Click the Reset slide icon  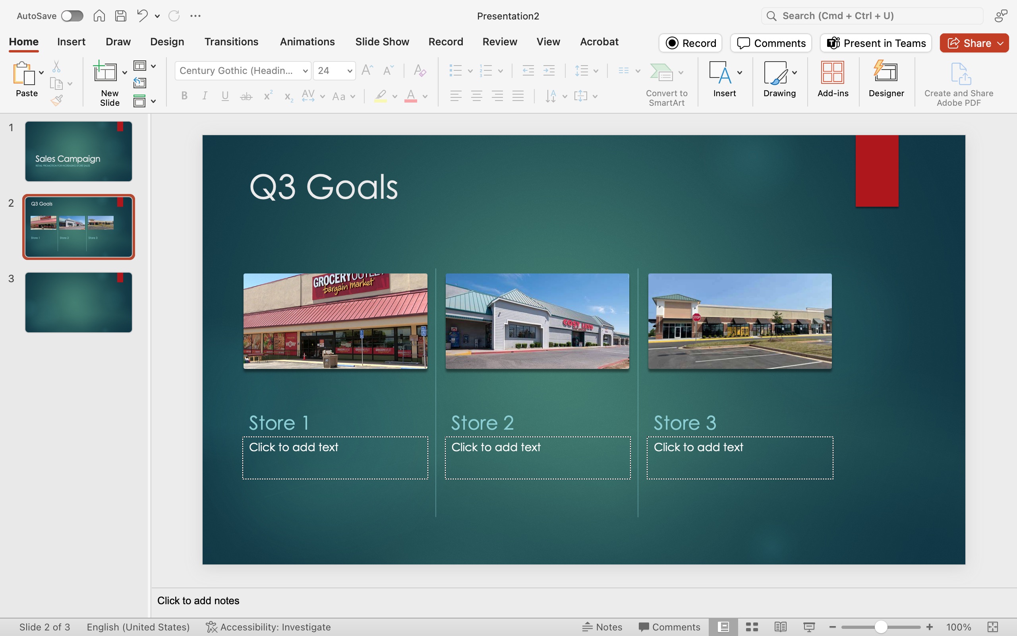pyautogui.click(x=140, y=83)
